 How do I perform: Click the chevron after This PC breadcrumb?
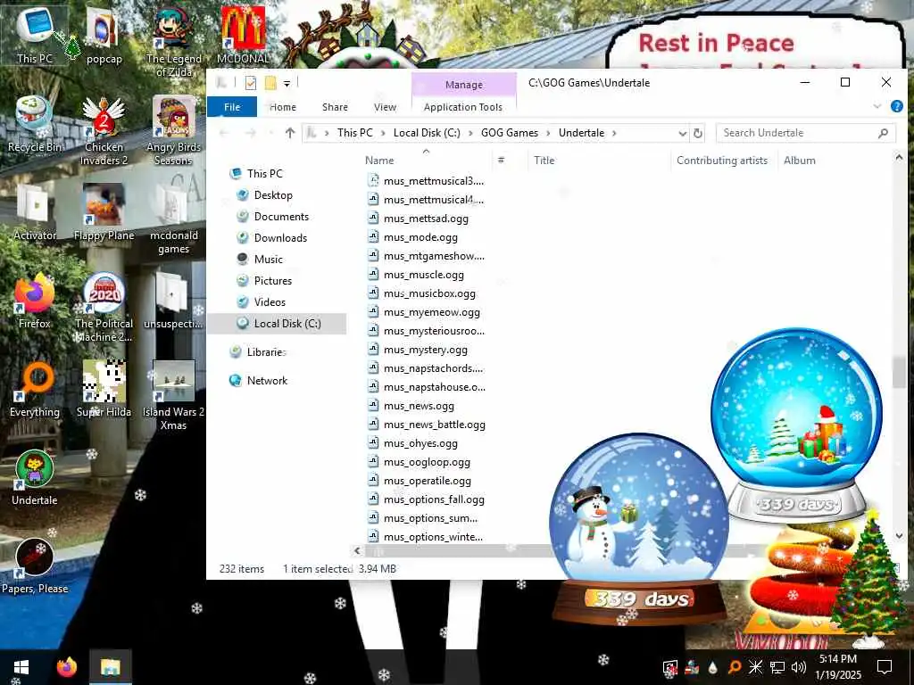click(x=383, y=133)
